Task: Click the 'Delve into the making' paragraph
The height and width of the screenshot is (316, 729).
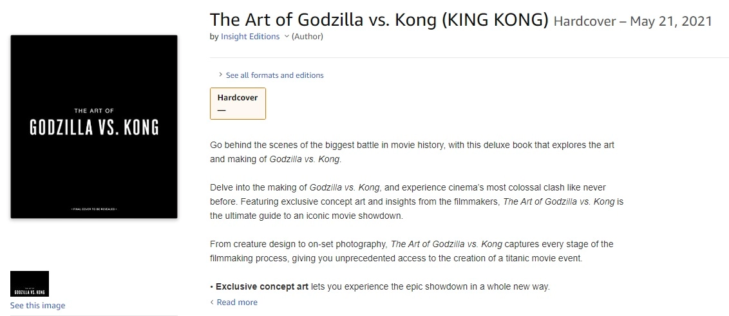Action: [x=417, y=201]
